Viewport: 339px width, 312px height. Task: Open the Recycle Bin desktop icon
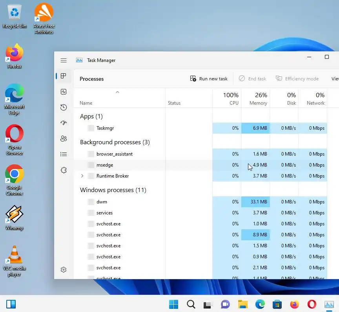[15, 16]
